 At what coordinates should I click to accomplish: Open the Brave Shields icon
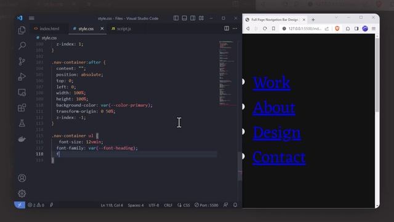point(337,29)
